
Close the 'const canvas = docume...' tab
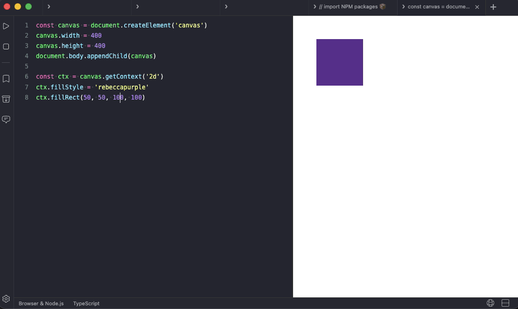point(477,7)
